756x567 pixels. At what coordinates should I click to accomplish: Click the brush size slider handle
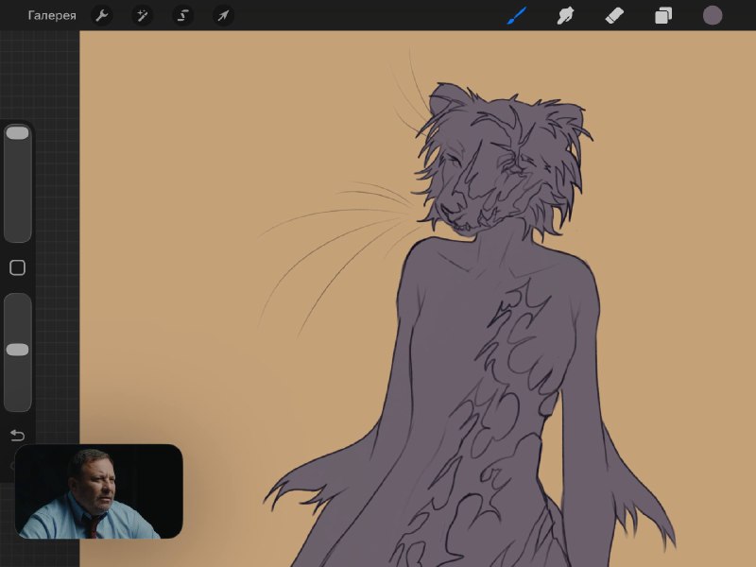pyautogui.click(x=17, y=133)
